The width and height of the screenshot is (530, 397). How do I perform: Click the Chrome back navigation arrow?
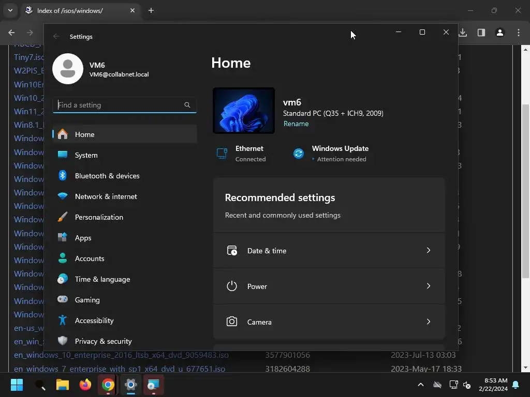pyautogui.click(x=11, y=33)
